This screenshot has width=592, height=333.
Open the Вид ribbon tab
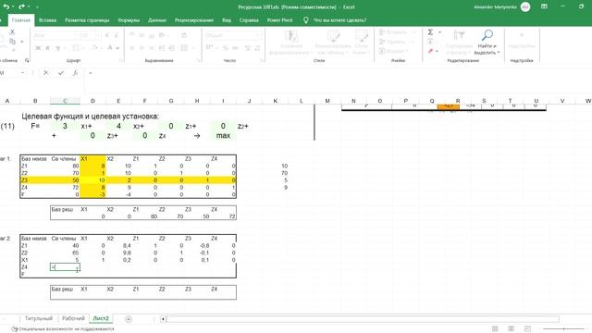pos(227,20)
